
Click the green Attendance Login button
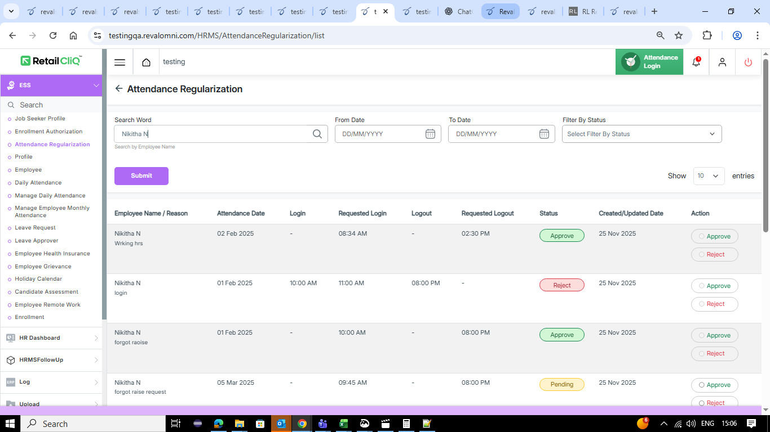[x=649, y=62]
